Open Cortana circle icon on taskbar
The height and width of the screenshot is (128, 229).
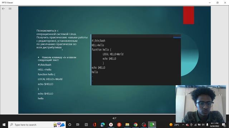[x=70, y=125]
